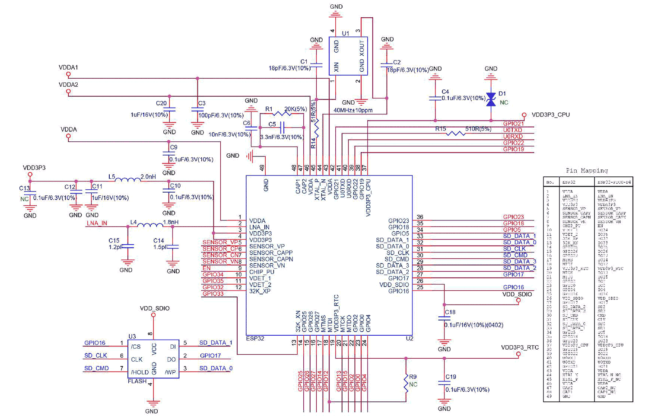
Task: Click the red GPIO34 net label
Action: (213, 274)
